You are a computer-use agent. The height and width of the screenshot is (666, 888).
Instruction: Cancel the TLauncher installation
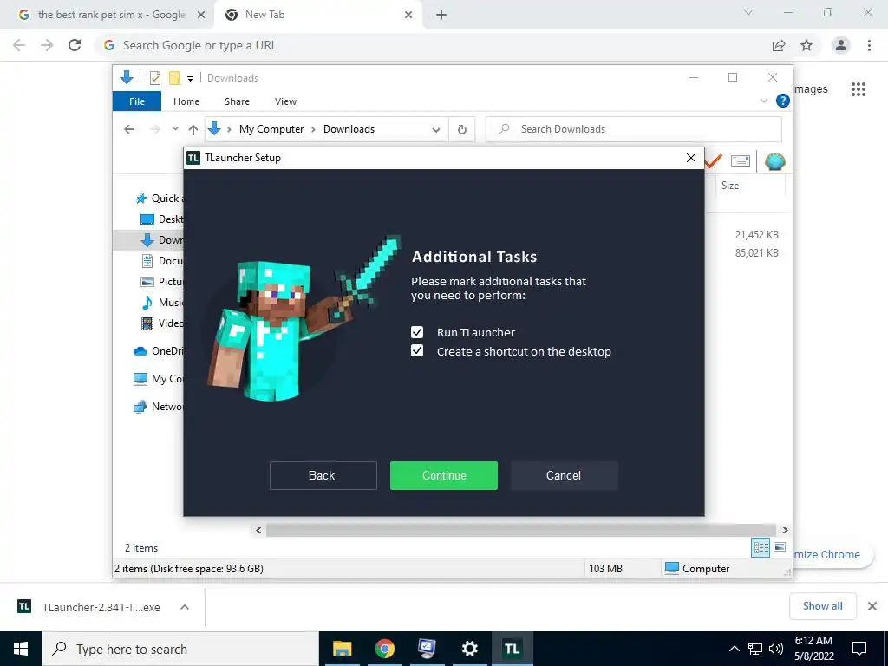click(x=564, y=475)
